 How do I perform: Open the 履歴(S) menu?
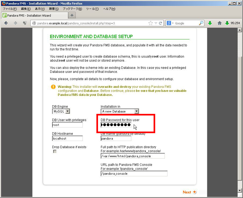(54, 9)
